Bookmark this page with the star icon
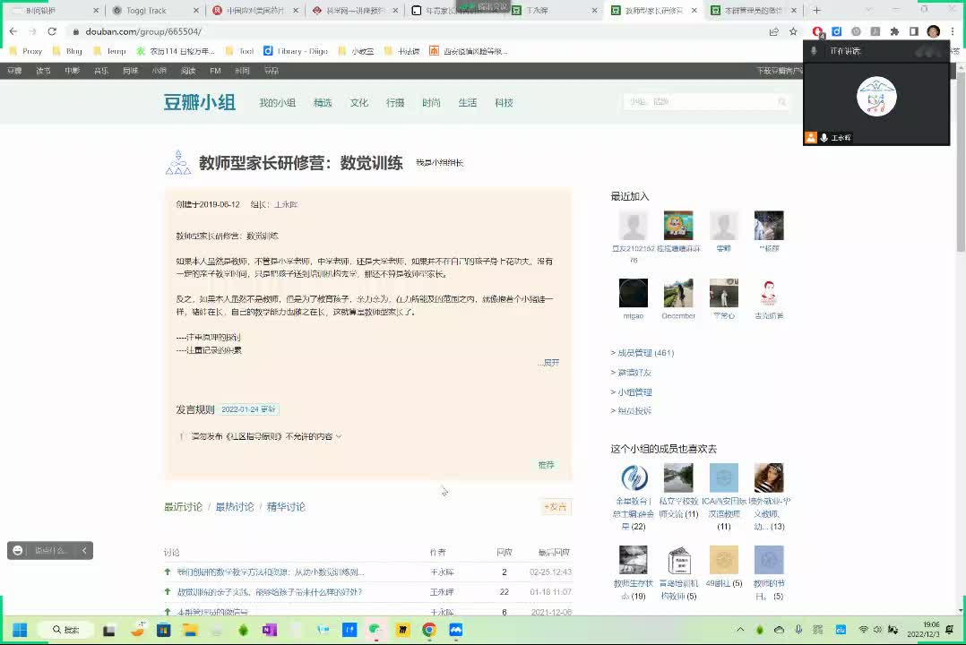Viewport: 966px width, 645px height. (794, 31)
